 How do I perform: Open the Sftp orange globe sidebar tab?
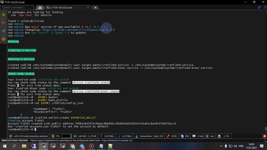[x=3, y=39]
